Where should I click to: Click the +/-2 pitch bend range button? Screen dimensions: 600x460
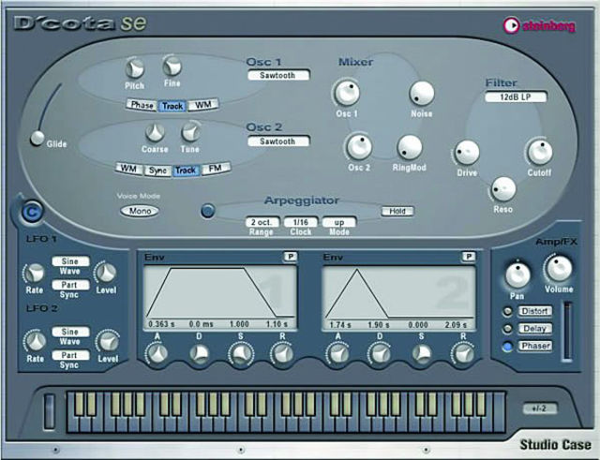(x=540, y=408)
